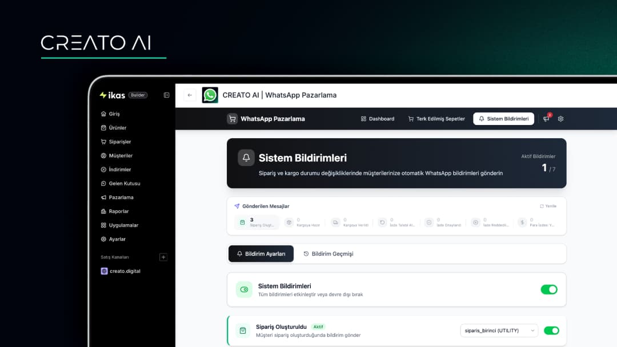
Task: Switch to the Bildirim Geçmişi tab
Action: [328, 254]
